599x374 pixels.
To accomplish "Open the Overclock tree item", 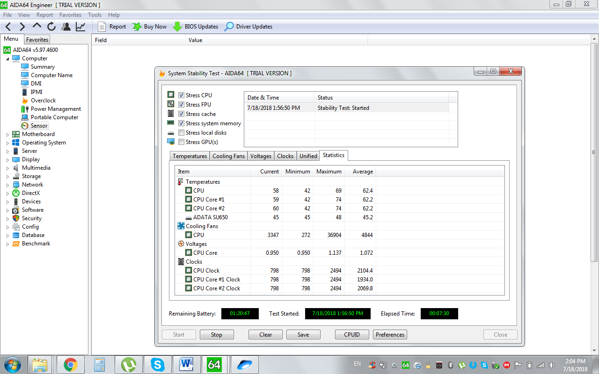I will pyautogui.click(x=43, y=101).
